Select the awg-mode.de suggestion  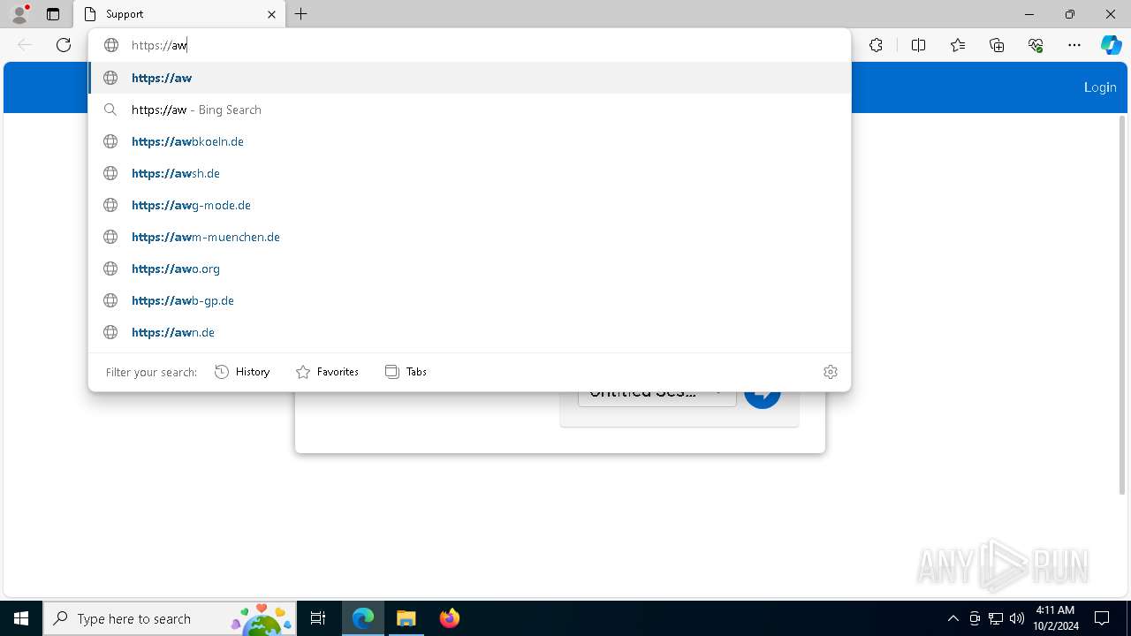click(x=469, y=205)
